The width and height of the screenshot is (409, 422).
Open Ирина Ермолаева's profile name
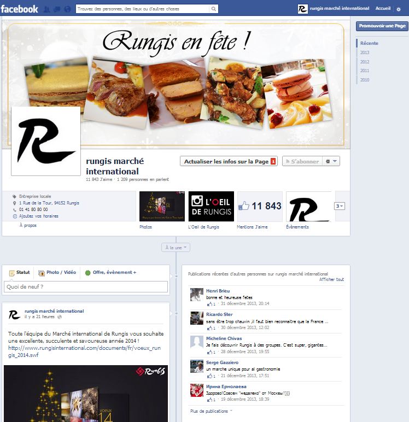click(x=226, y=386)
